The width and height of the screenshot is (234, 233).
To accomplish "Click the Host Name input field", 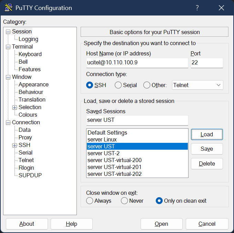I will pos(137,63).
